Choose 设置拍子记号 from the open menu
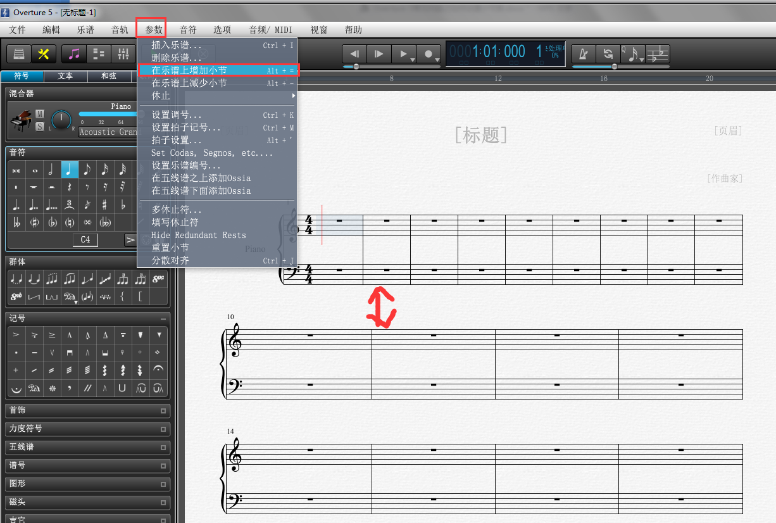 185,127
